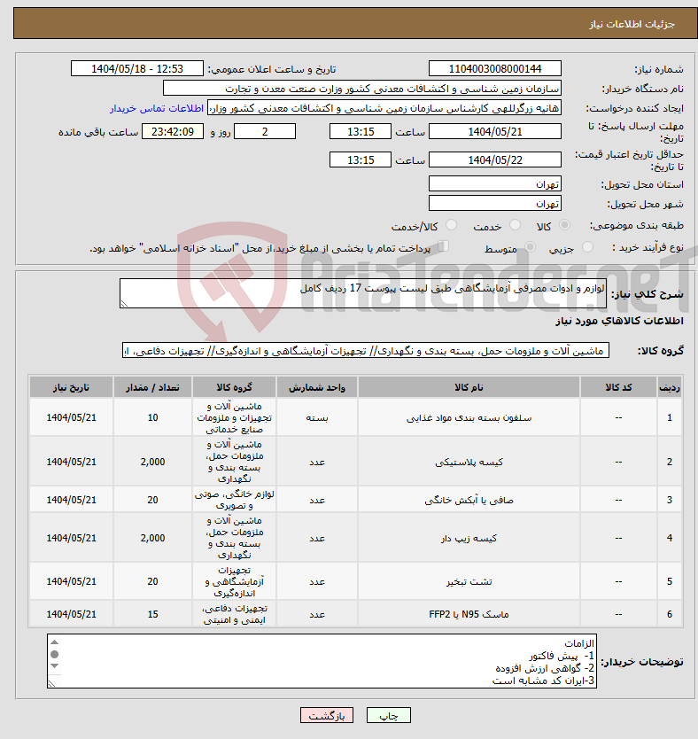
Task: Click the buyer notes scrollbar thumb
Action: tap(55, 654)
